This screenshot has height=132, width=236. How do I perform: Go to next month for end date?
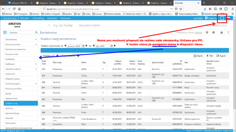coord(115,46)
